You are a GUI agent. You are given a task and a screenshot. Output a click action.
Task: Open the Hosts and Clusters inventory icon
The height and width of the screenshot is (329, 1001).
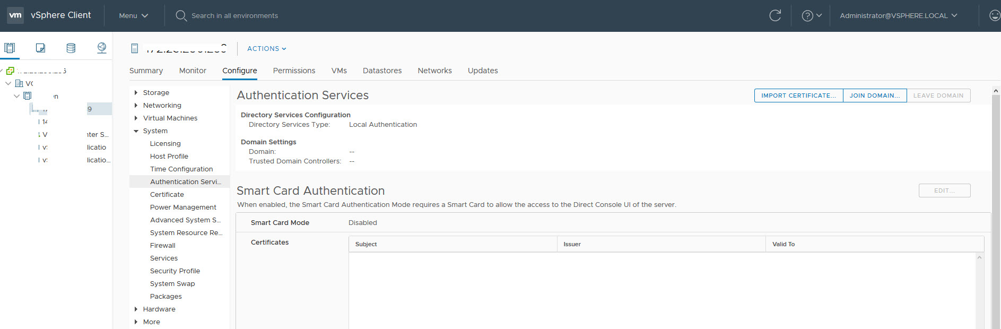click(x=10, y=48)
